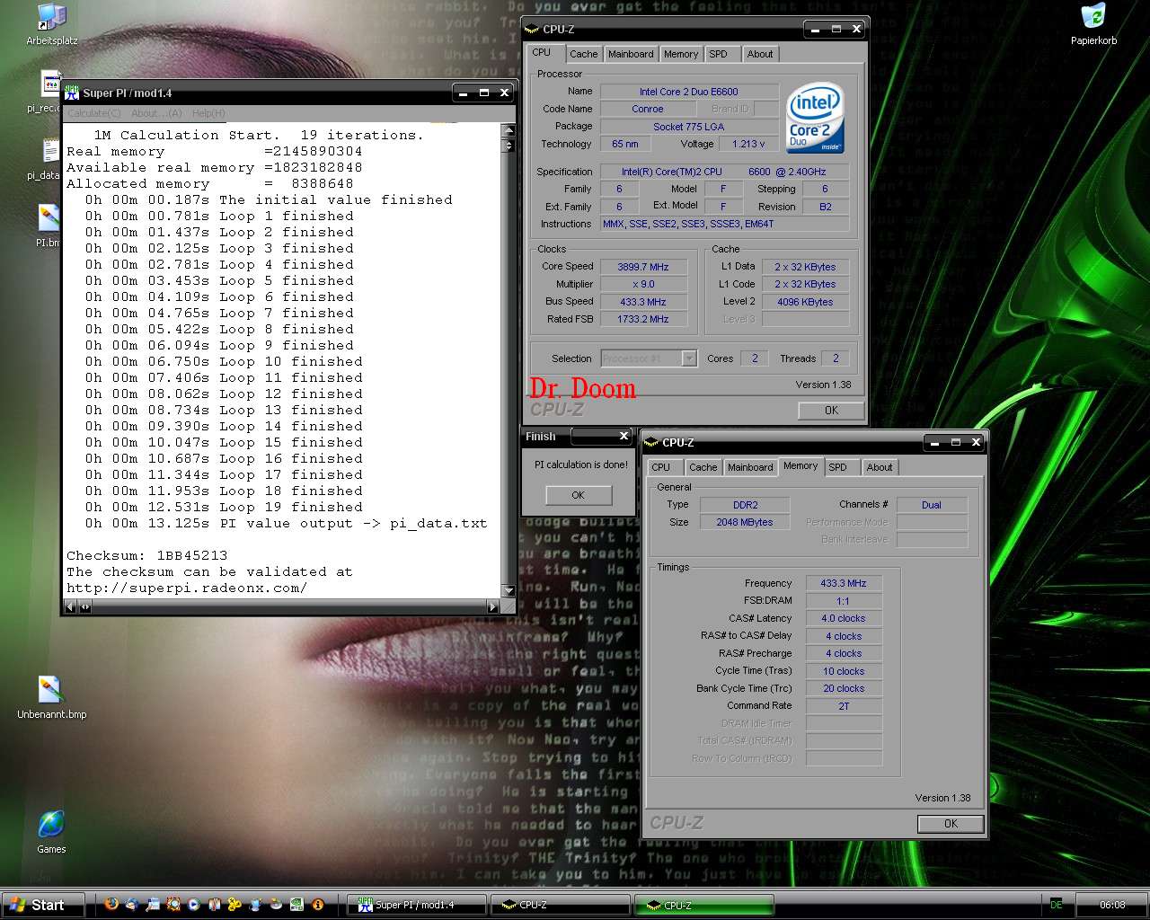
Task: Switch to Super PI / mod1.4 taskbar button
Action: coord(417,905)
